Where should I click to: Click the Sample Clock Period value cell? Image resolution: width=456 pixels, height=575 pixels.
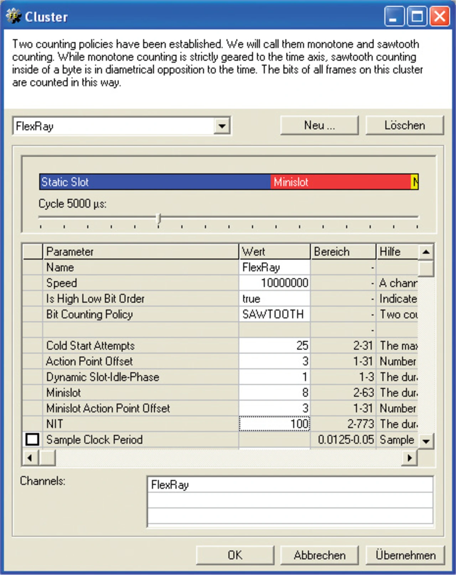(x=275, y=439)
